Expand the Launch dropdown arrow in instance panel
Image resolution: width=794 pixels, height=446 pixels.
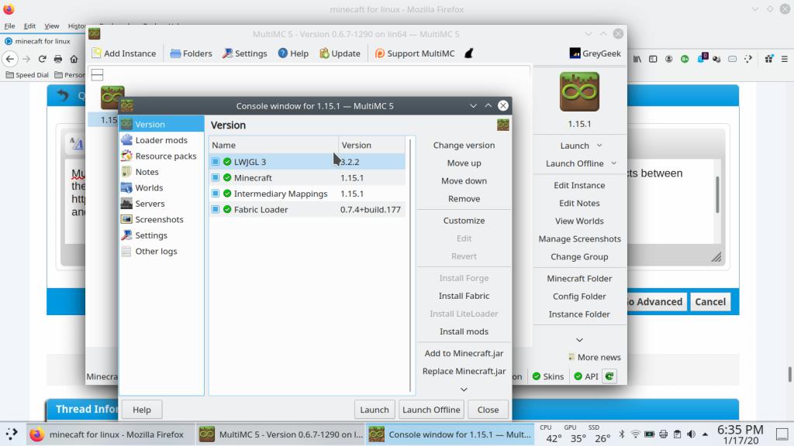click(x=599, y=146)
